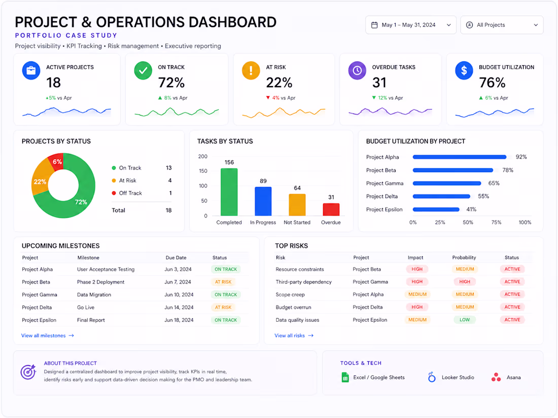Click the red Overdue bar labeled 31
Image resolution: width=558 pixels, height=418 pixels.
[331, 209]
